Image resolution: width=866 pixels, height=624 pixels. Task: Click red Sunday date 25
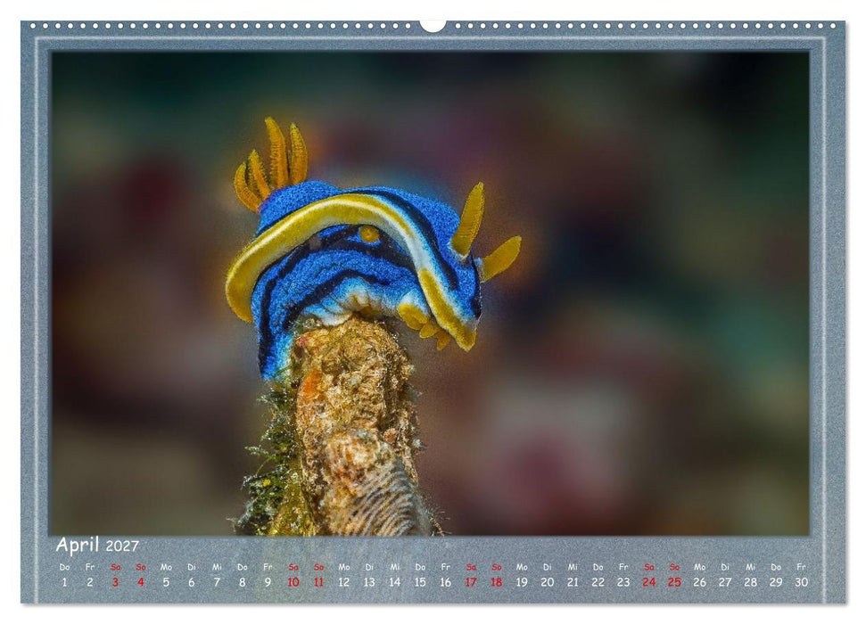[x=674, y=582]
